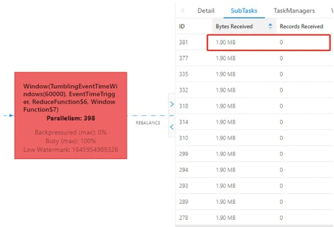The height and width of the screenshot is (227, 334).
Task: Click the right-pointing chevron on the panel edge
Action: tap(172, 104)
